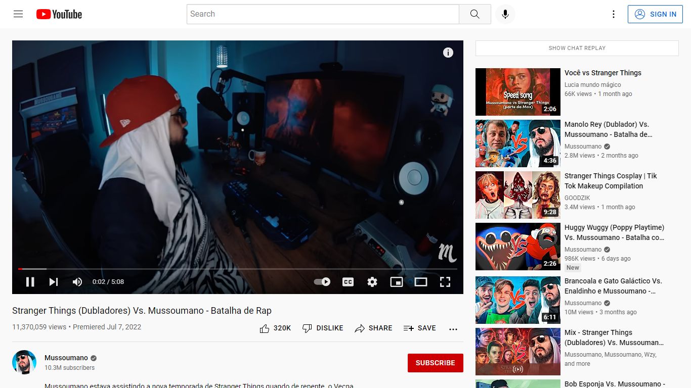The image size is (691, 388).
Task: Show chat replay
Action: [x=577, y=48]
